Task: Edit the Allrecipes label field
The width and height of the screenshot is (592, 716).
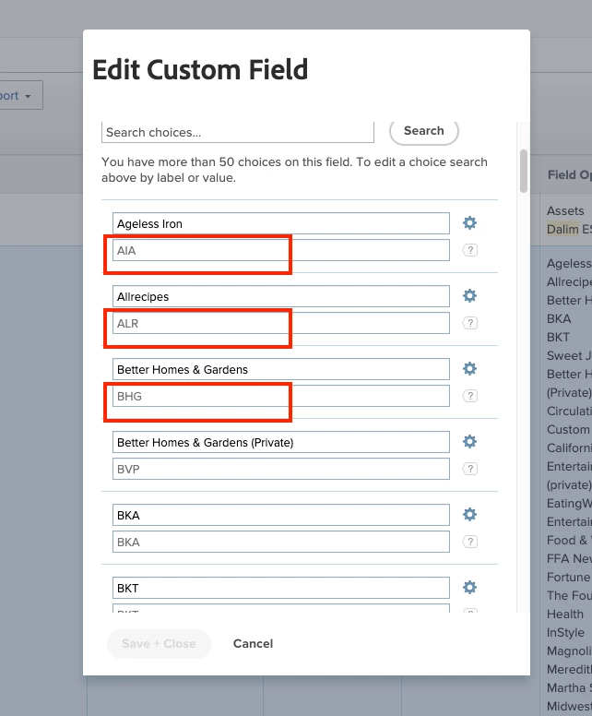Action: tap(281, 296)
